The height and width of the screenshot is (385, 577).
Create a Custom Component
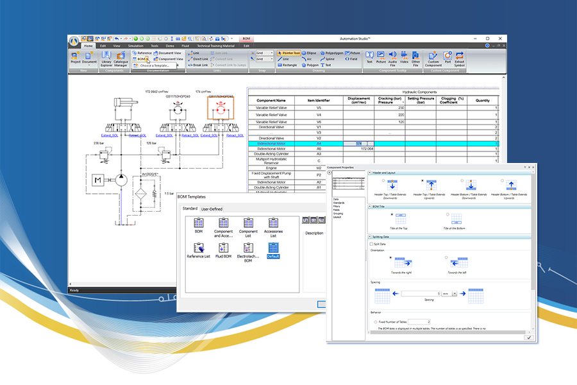(x=433, y=59)
